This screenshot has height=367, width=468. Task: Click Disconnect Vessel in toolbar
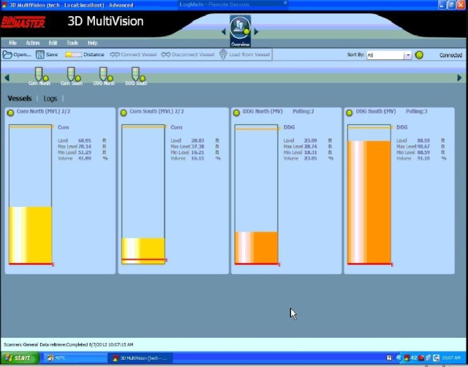(x=188, y=55)
